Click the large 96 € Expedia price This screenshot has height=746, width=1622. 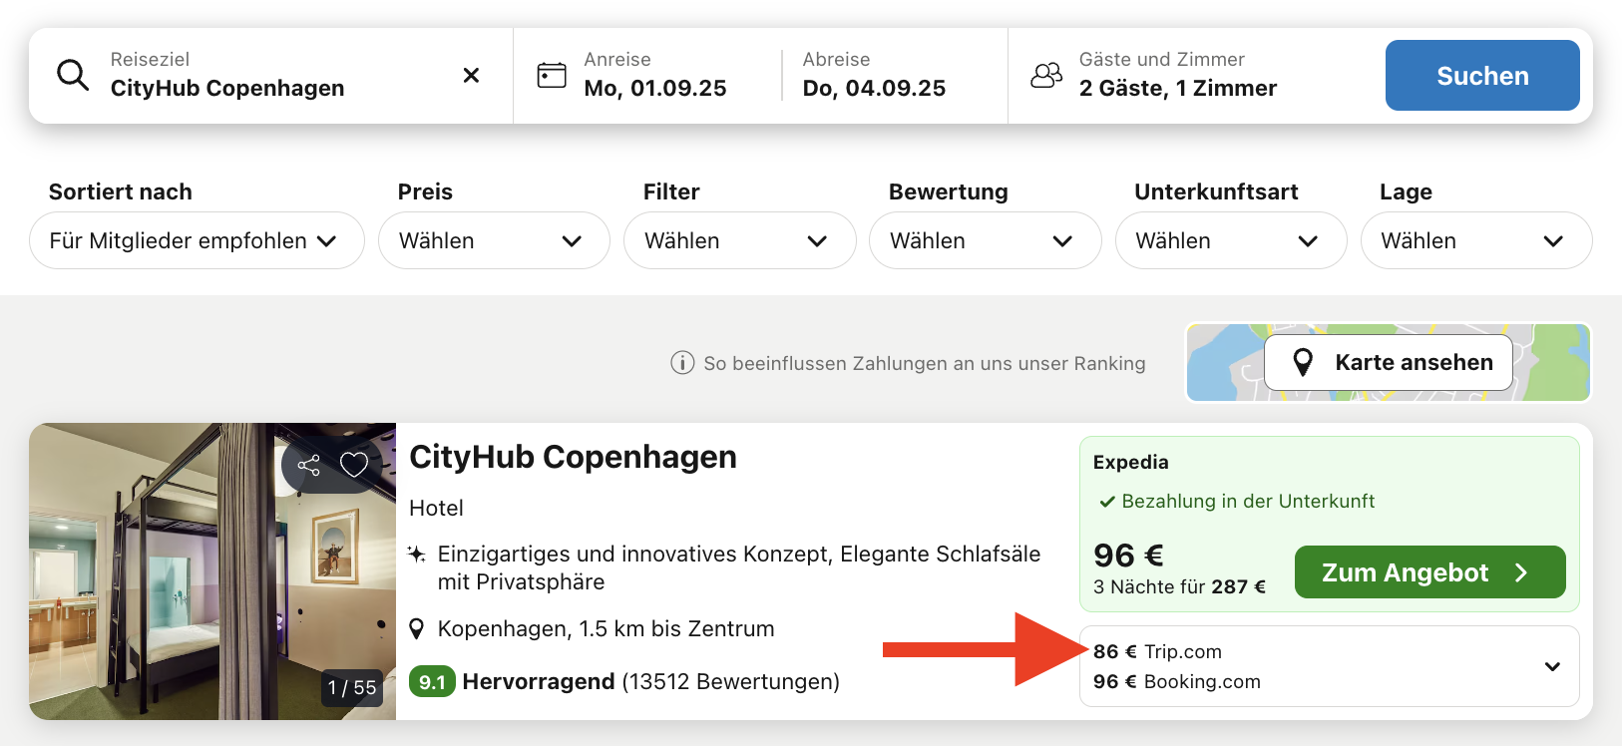pos(1128,555)
